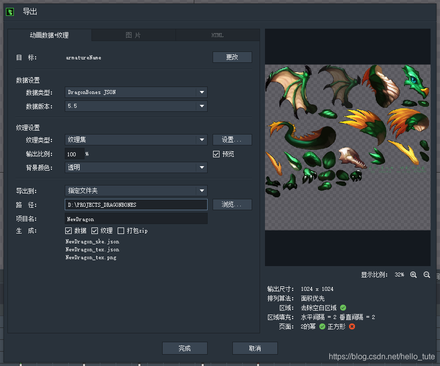The image size is (440, 366).
Task: Click the DragonBones logo icon in title bar
Action: [x=10, y=12]
